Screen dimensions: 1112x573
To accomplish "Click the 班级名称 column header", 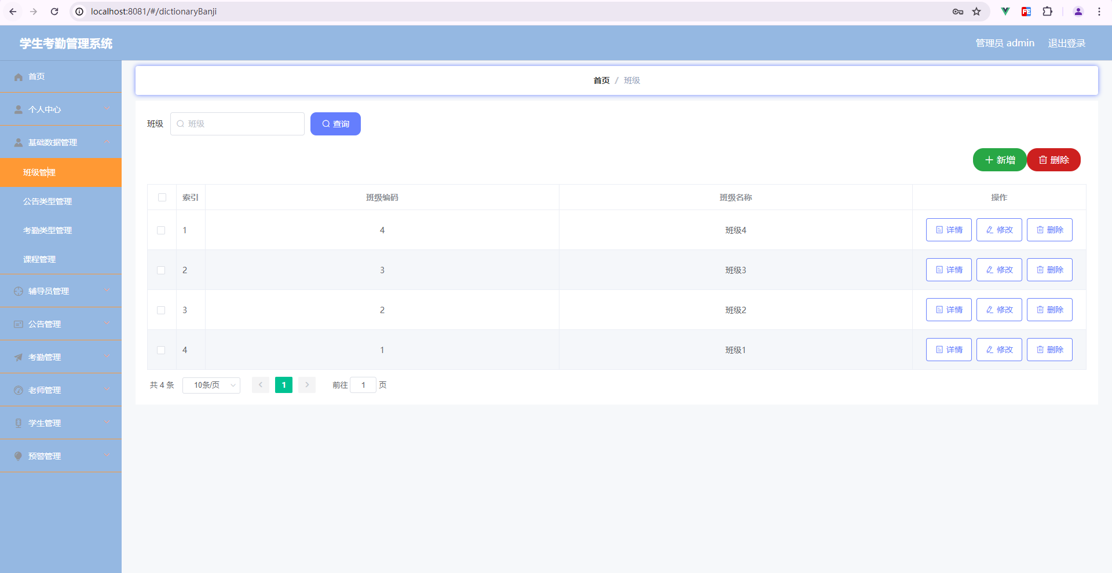I will (736, 197).
